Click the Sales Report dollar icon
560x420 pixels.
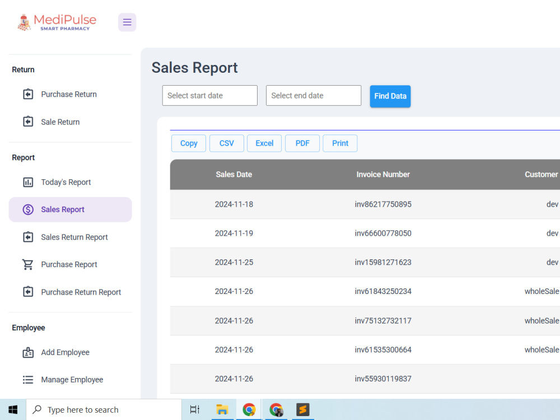28,209
